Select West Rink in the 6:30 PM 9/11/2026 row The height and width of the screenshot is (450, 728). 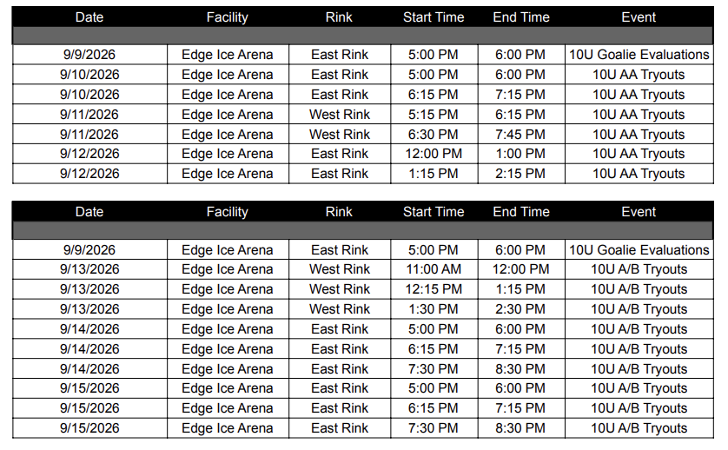[x=340, y=134]
